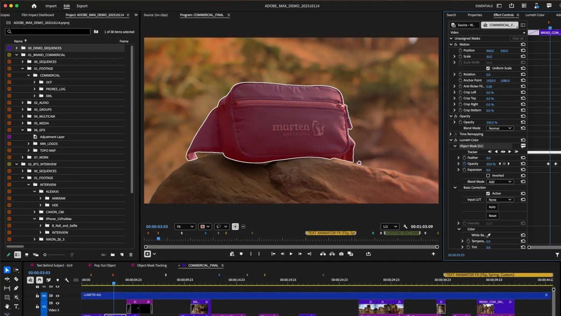
Task: Reset the Position parameter
Action: [523, 51]
